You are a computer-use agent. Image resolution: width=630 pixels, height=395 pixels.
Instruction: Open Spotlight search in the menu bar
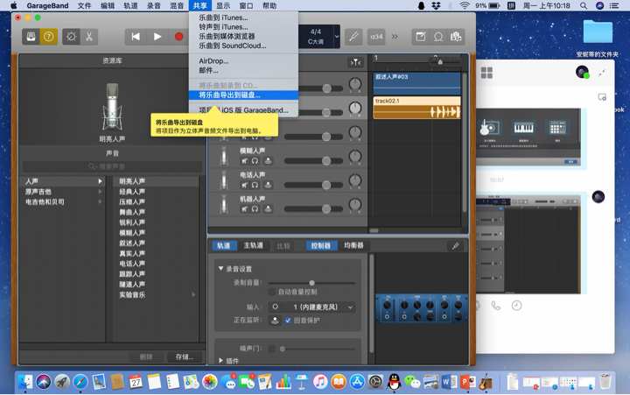584,5
